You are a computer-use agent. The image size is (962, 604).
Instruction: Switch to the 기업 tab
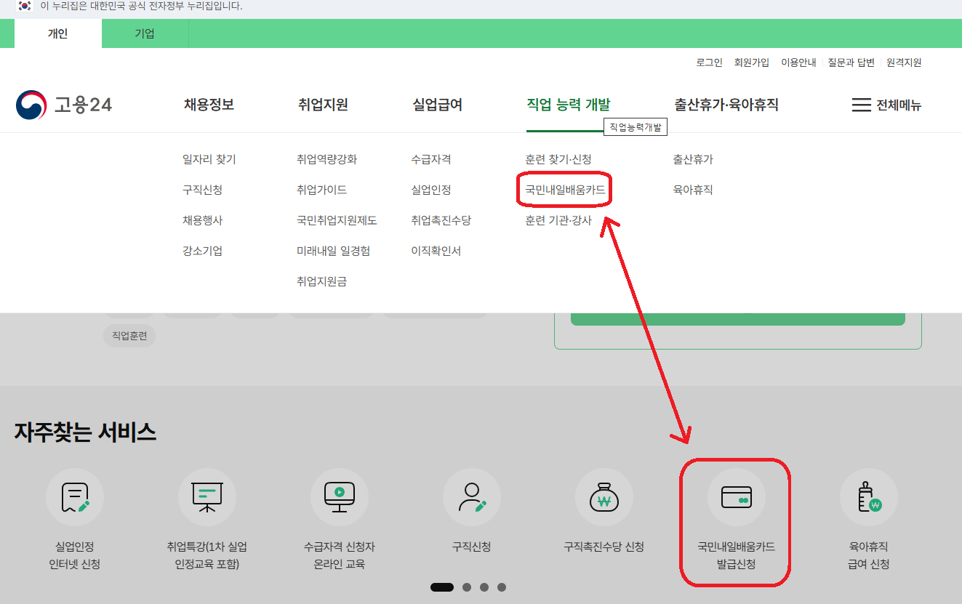tap(144, 33)
